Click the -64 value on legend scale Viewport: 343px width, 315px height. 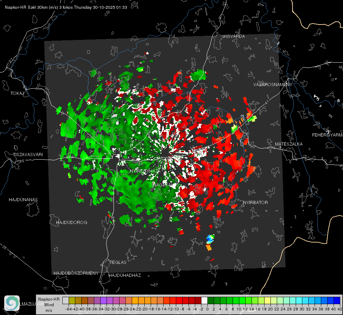click(69, 309)
